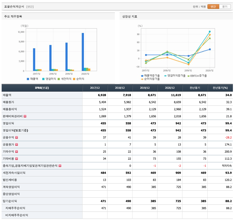Screen dimensions: 235x222
Task: Toggle EBITDA증가율 legend in growth chart
Action: click(197, 76)
